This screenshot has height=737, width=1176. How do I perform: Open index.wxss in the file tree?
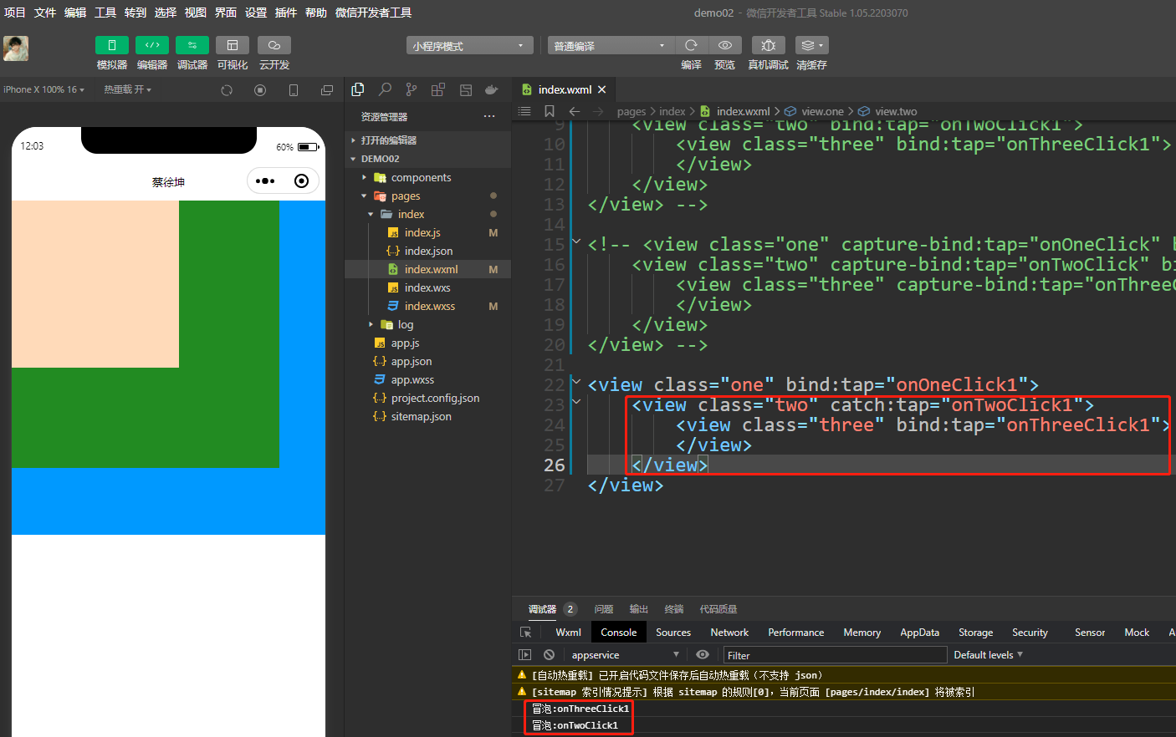(430, 306)
